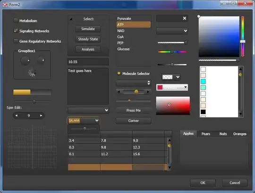Select the cyan color swatch in list
This screenshot has width=255, height=193.
(x=203, y=81)
